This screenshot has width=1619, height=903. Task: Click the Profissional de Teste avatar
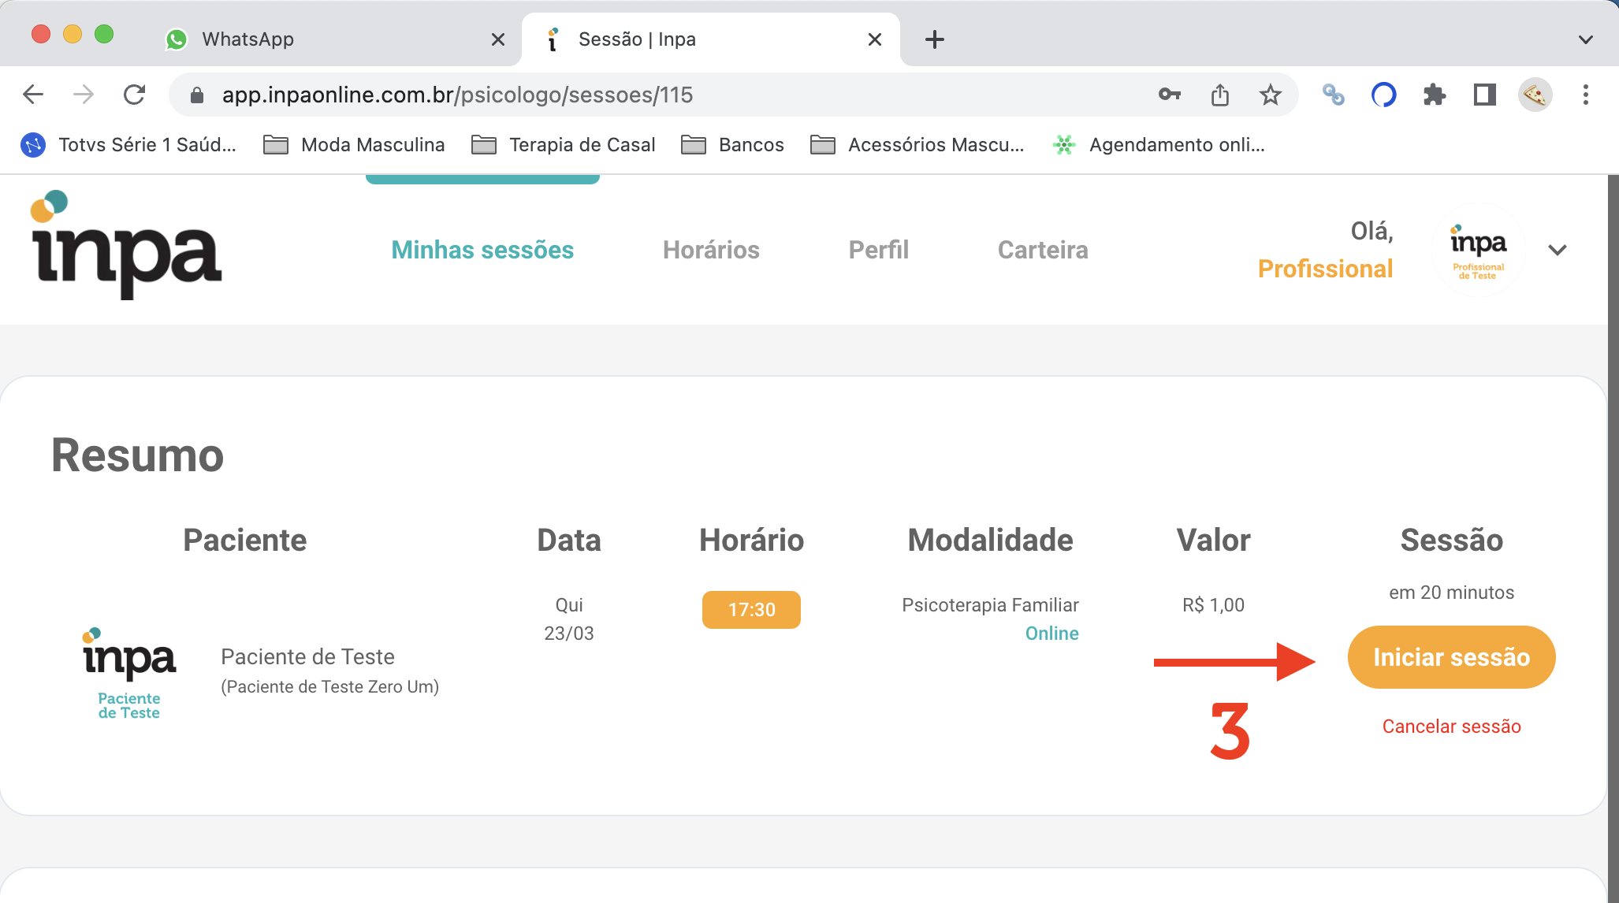(1478, 250)
